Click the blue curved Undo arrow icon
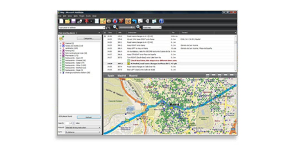Screen dimensions: 296x148 134,21
